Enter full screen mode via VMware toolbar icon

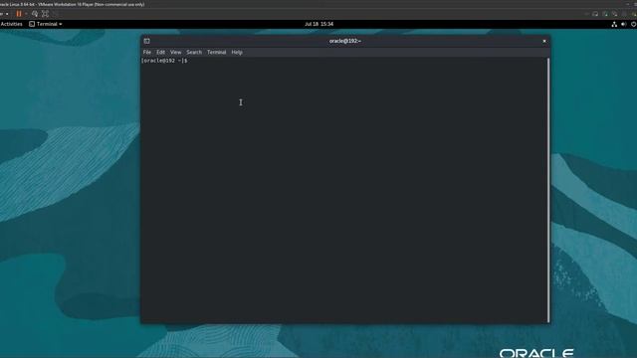coord(46,14)
